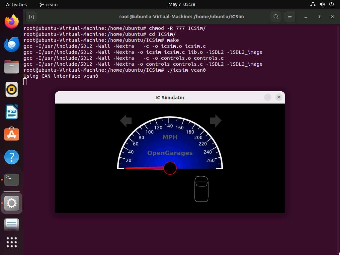Show Applications grid at dock bottom
340x255 pixels.
click(x=12, y=242)
